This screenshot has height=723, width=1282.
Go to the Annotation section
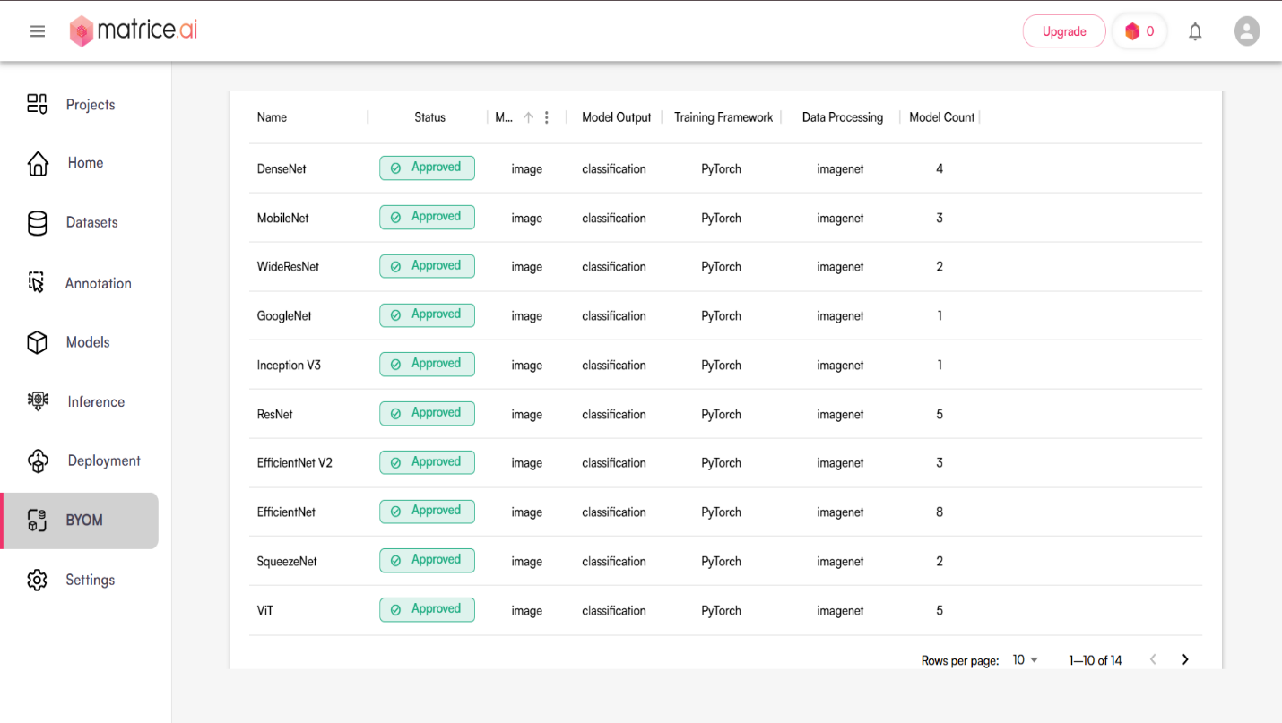(98, 283)
